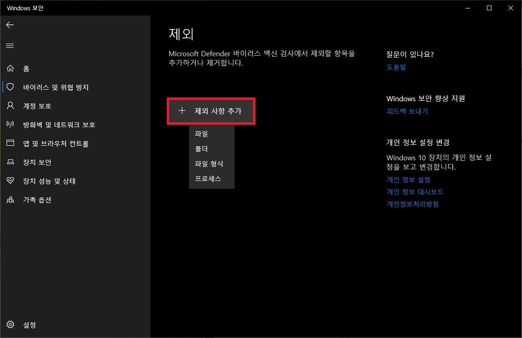This screenshot has height=338, width=522.
Task: Click the heart icon for device health
Action: [x=10, y=180]
